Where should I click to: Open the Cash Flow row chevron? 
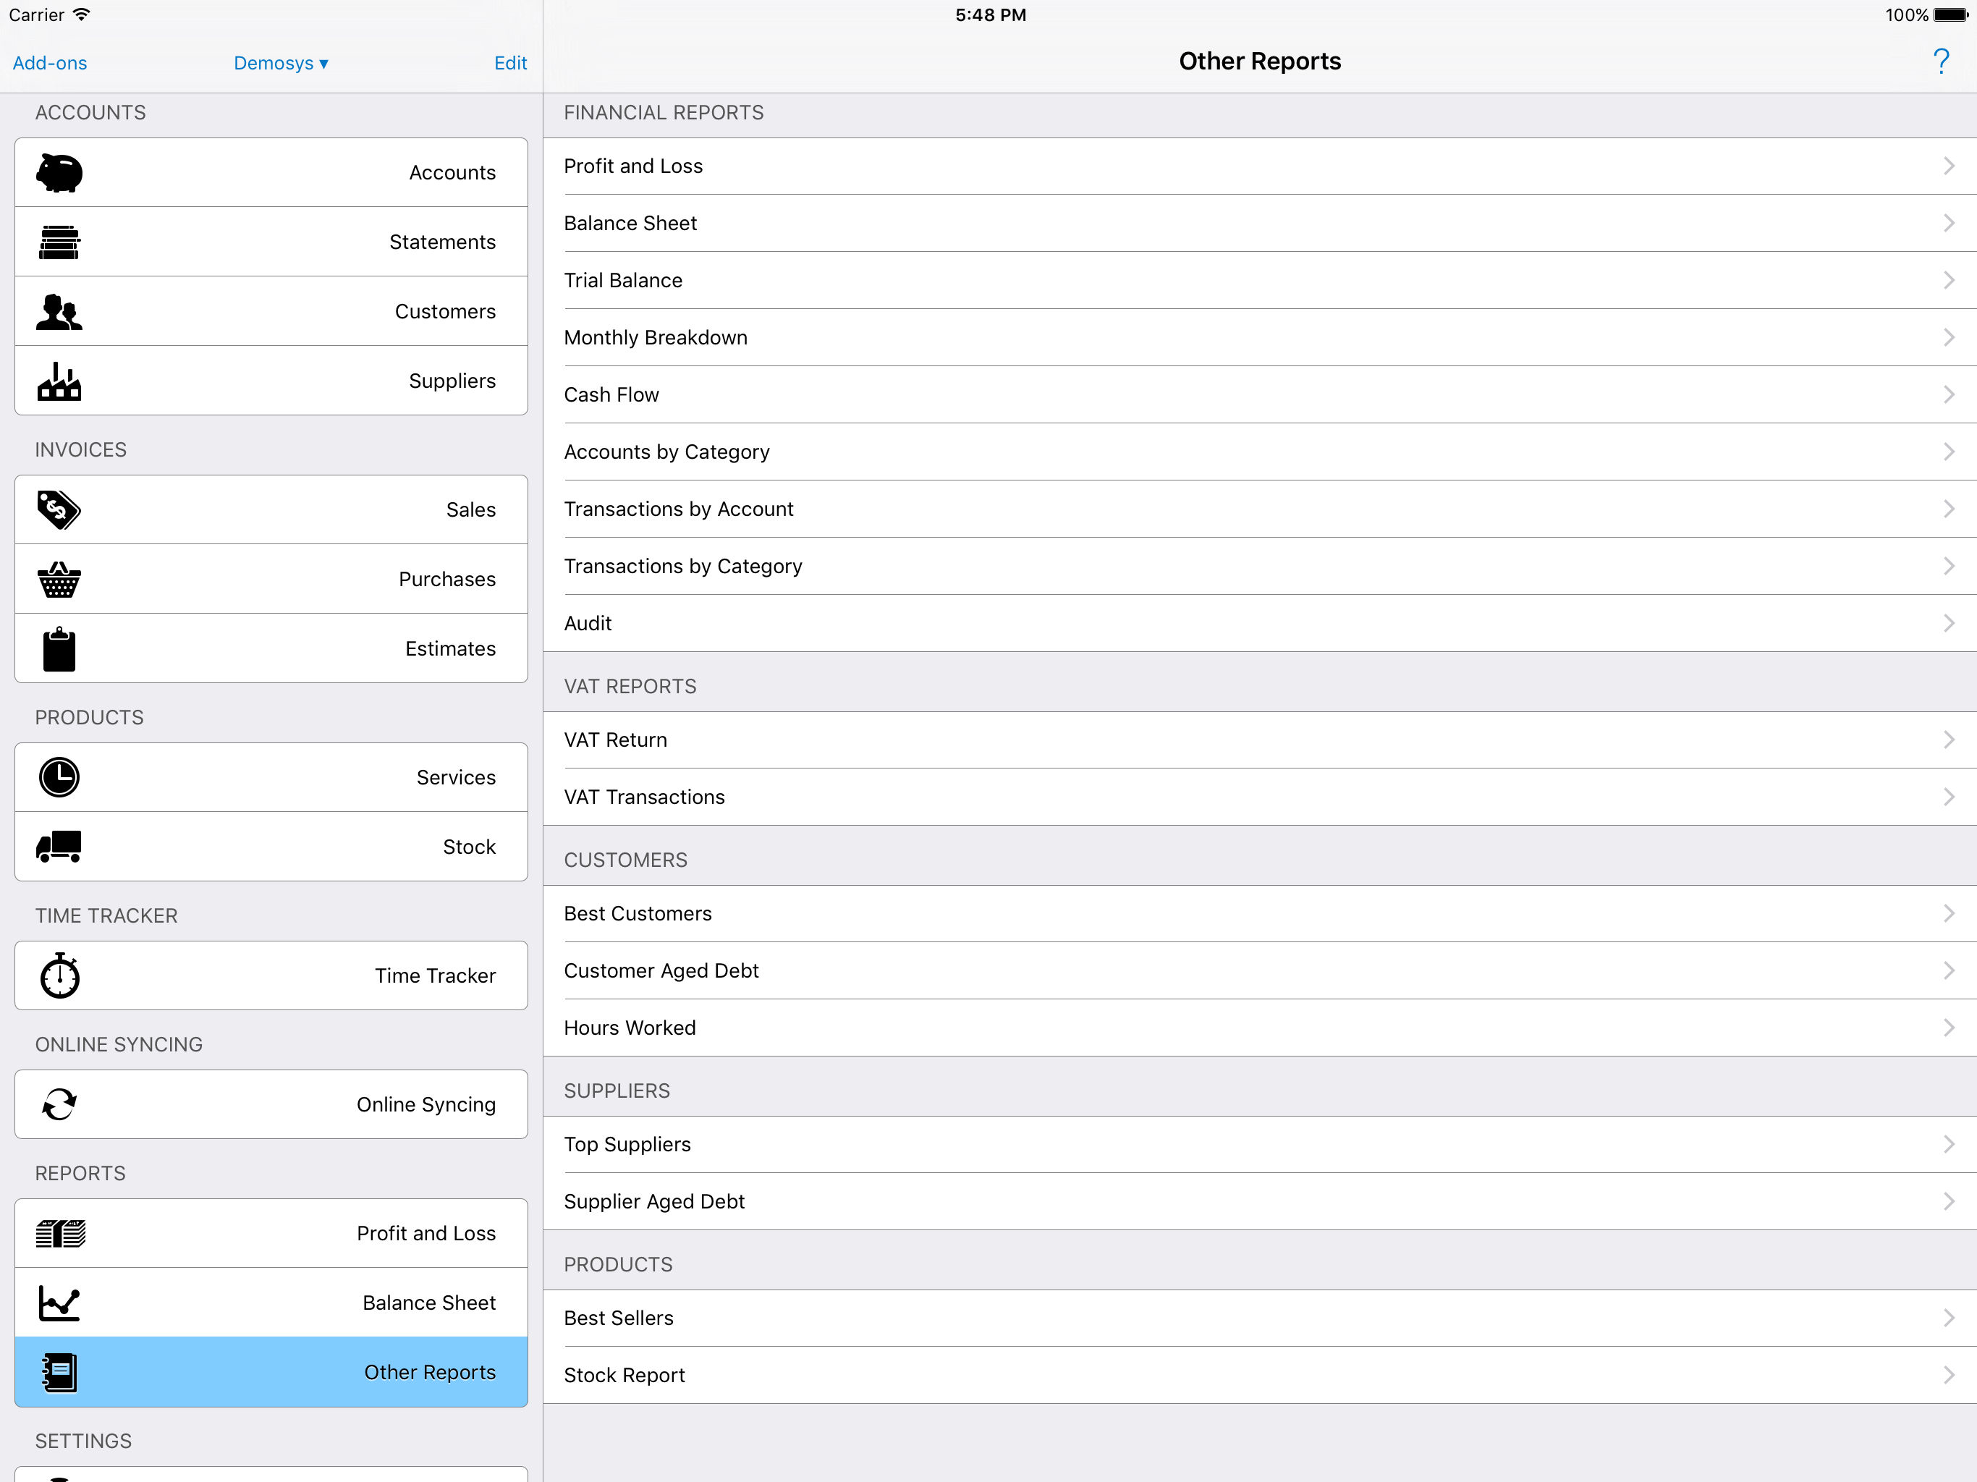coord(1948,394)
